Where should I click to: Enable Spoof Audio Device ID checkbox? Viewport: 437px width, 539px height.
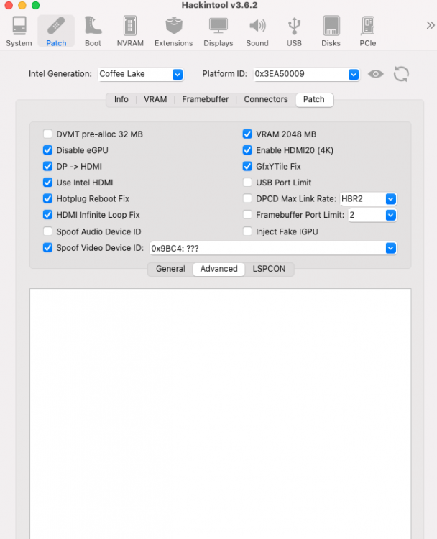[47, 231]
